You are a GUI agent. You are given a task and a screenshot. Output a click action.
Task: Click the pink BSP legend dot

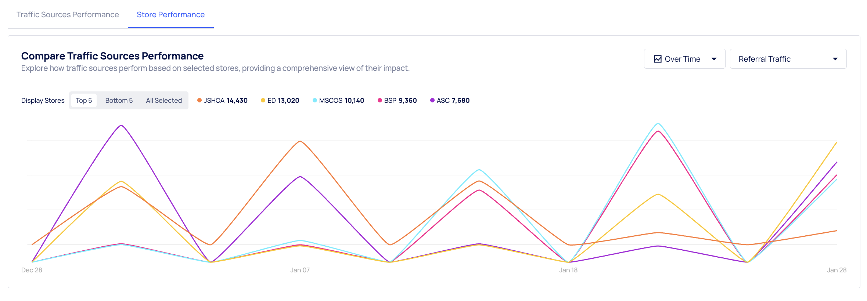380,101
